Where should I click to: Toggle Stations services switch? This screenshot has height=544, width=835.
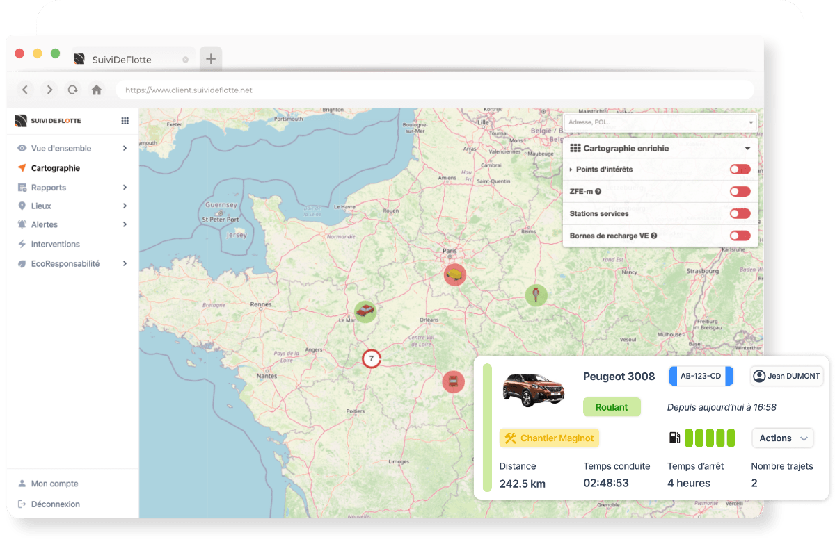(740, 214)
